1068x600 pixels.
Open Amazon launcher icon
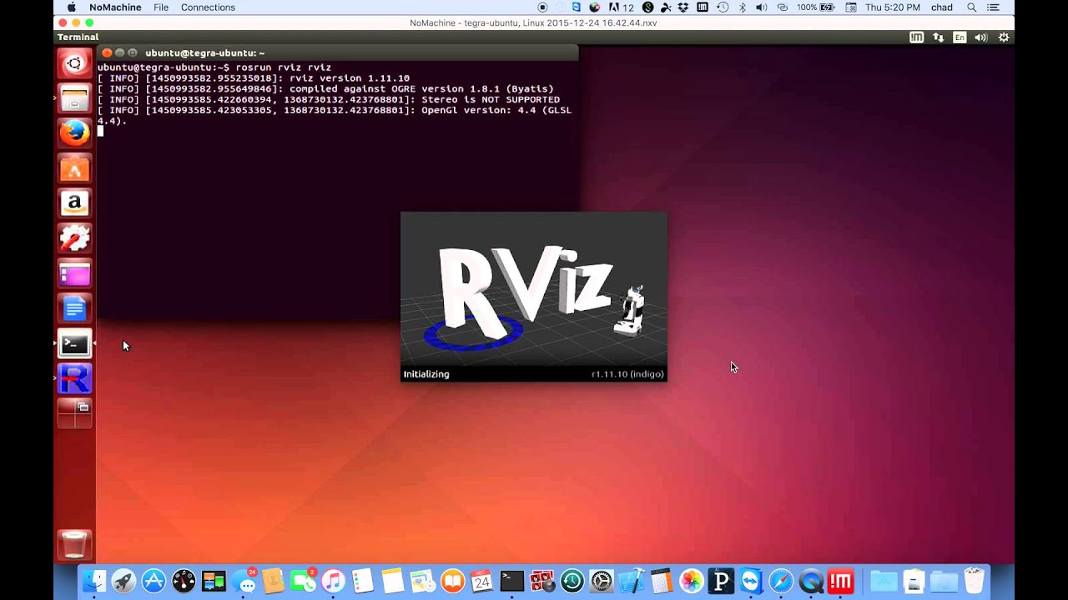(x=74, y=203)
